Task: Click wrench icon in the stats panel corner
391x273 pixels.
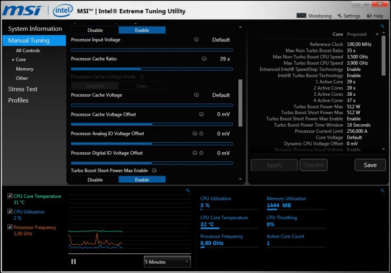Action: pos(382,190)
